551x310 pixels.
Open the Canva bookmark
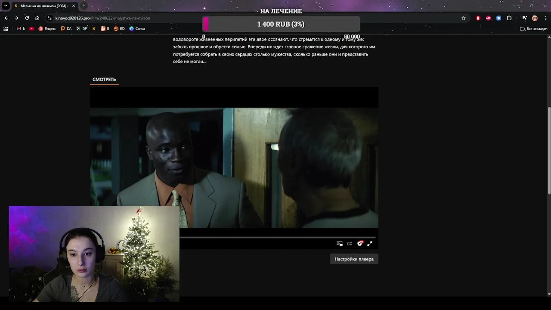tap(137, 29)
